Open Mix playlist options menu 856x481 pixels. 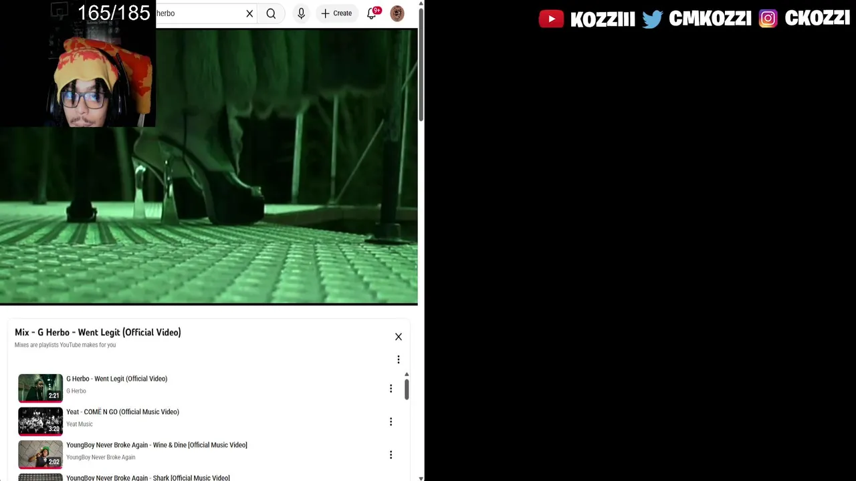click(x=399, y=359)
